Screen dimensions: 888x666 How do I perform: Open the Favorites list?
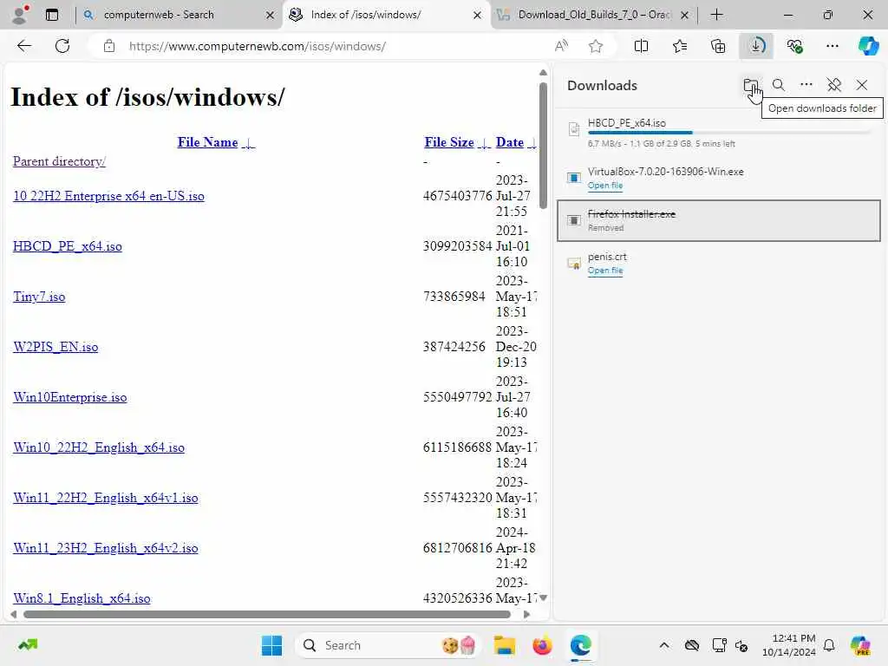(x=680, y=46)
